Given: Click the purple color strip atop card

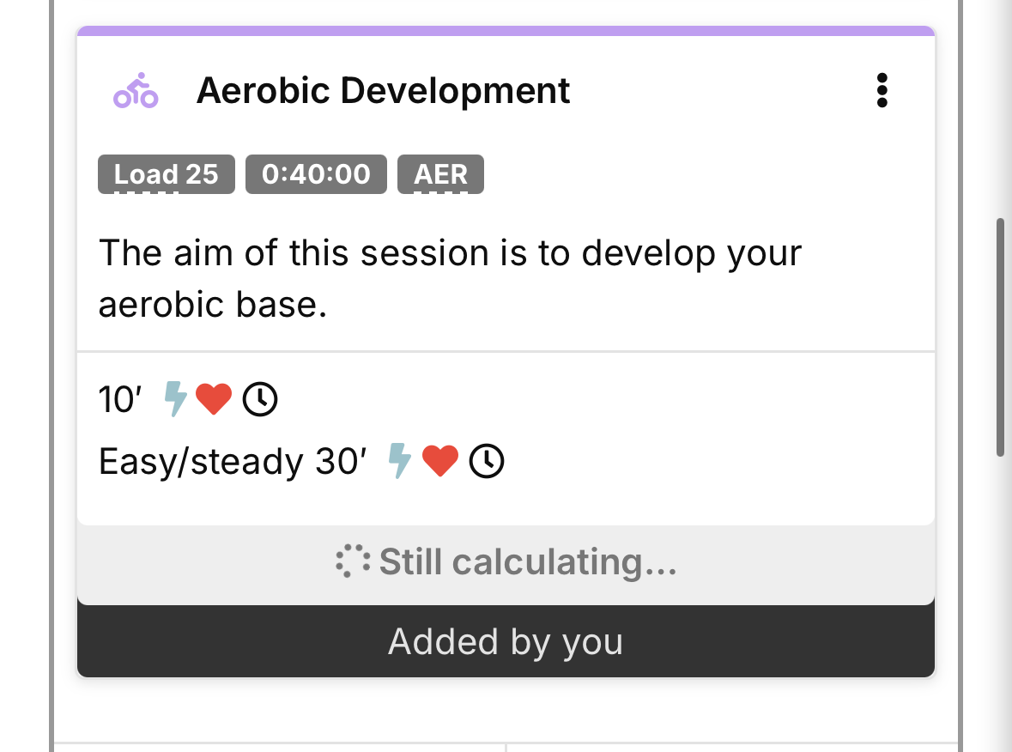Looking at the screenshot, I should (506, 31).
